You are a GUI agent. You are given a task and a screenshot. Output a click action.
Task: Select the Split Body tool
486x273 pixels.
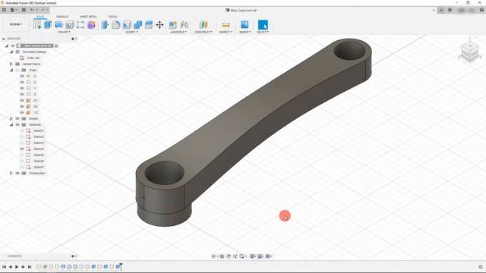click(149, 25)
